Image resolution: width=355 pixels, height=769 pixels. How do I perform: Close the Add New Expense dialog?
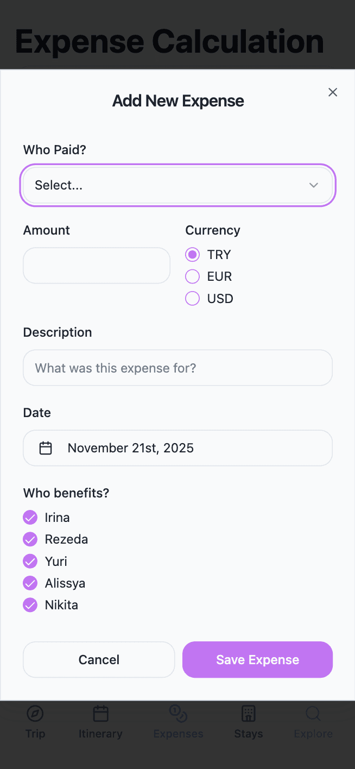pos(333,92)
